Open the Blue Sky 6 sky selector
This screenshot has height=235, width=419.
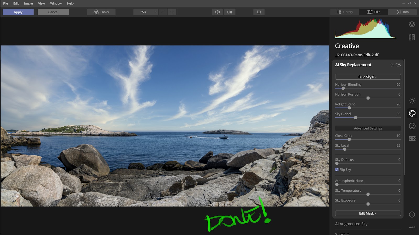(x=368, y=77)
